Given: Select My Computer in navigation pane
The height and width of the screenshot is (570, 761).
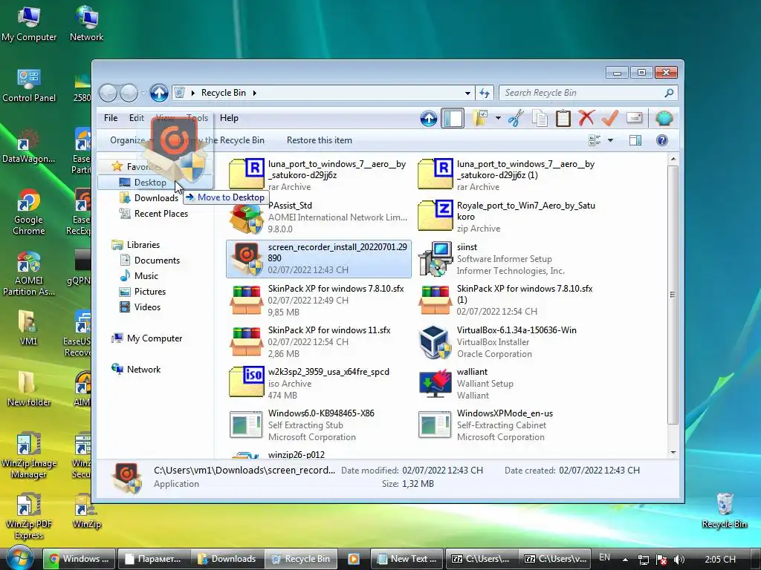Looking at the screenshot, I should pos(155,338).
